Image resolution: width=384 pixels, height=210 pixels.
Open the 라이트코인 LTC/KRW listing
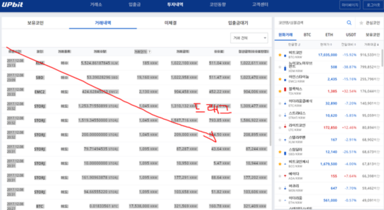click(328, 128)
